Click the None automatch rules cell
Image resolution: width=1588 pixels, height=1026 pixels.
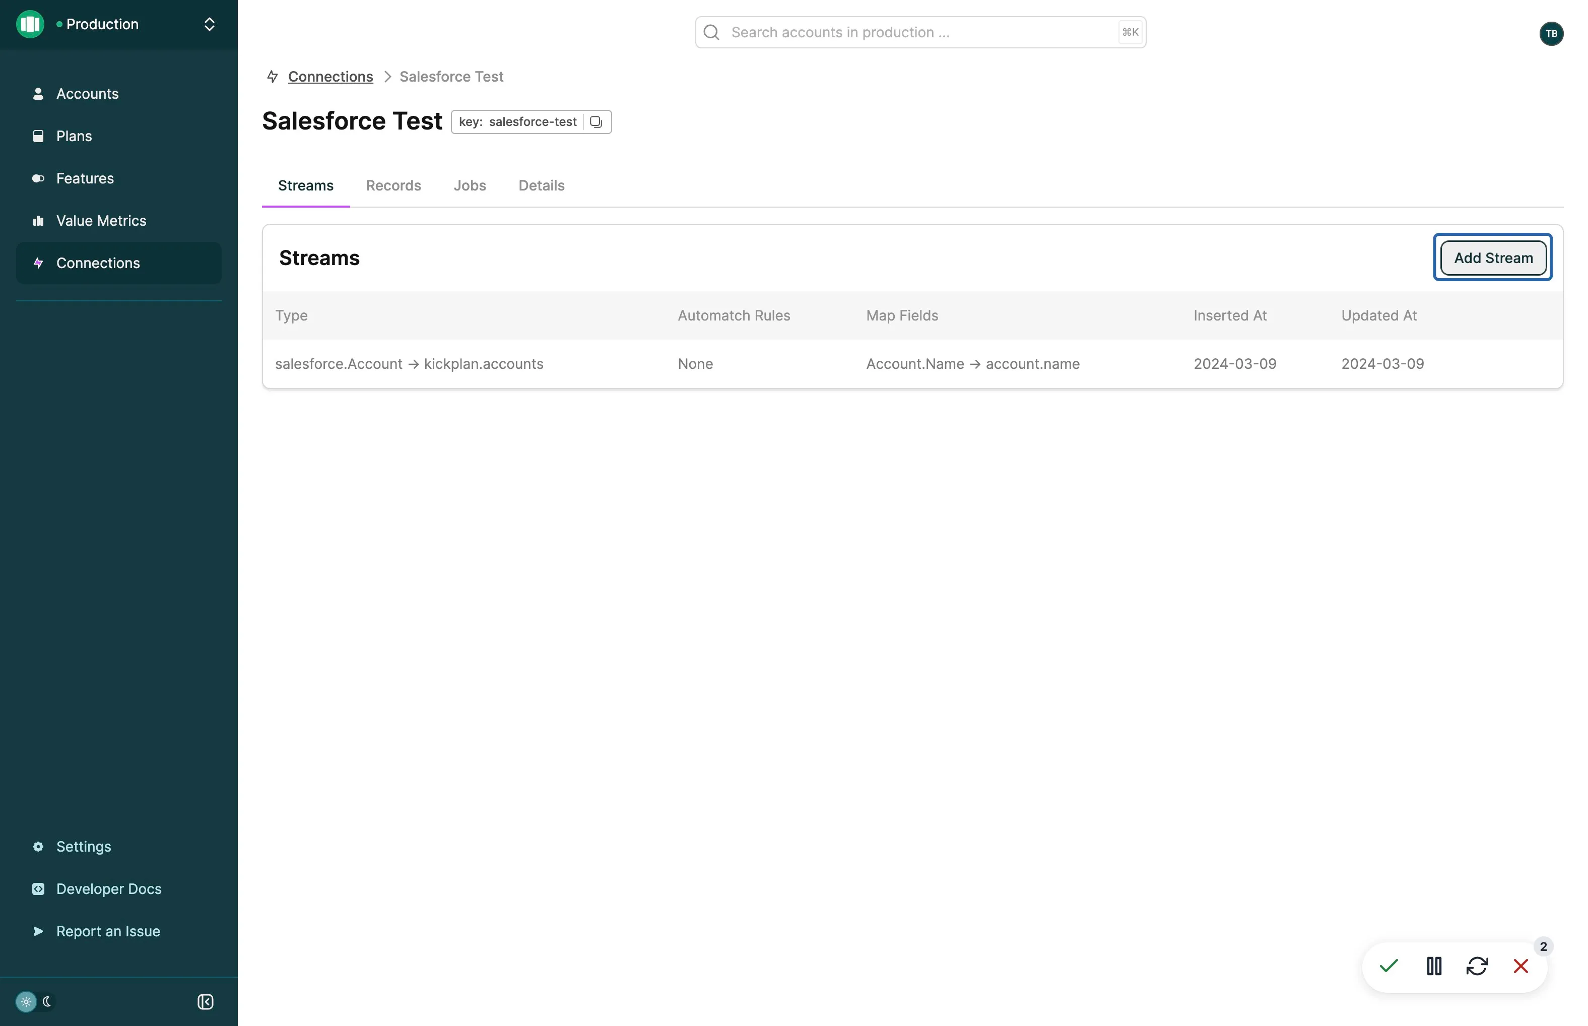click(x=695, y=364)
